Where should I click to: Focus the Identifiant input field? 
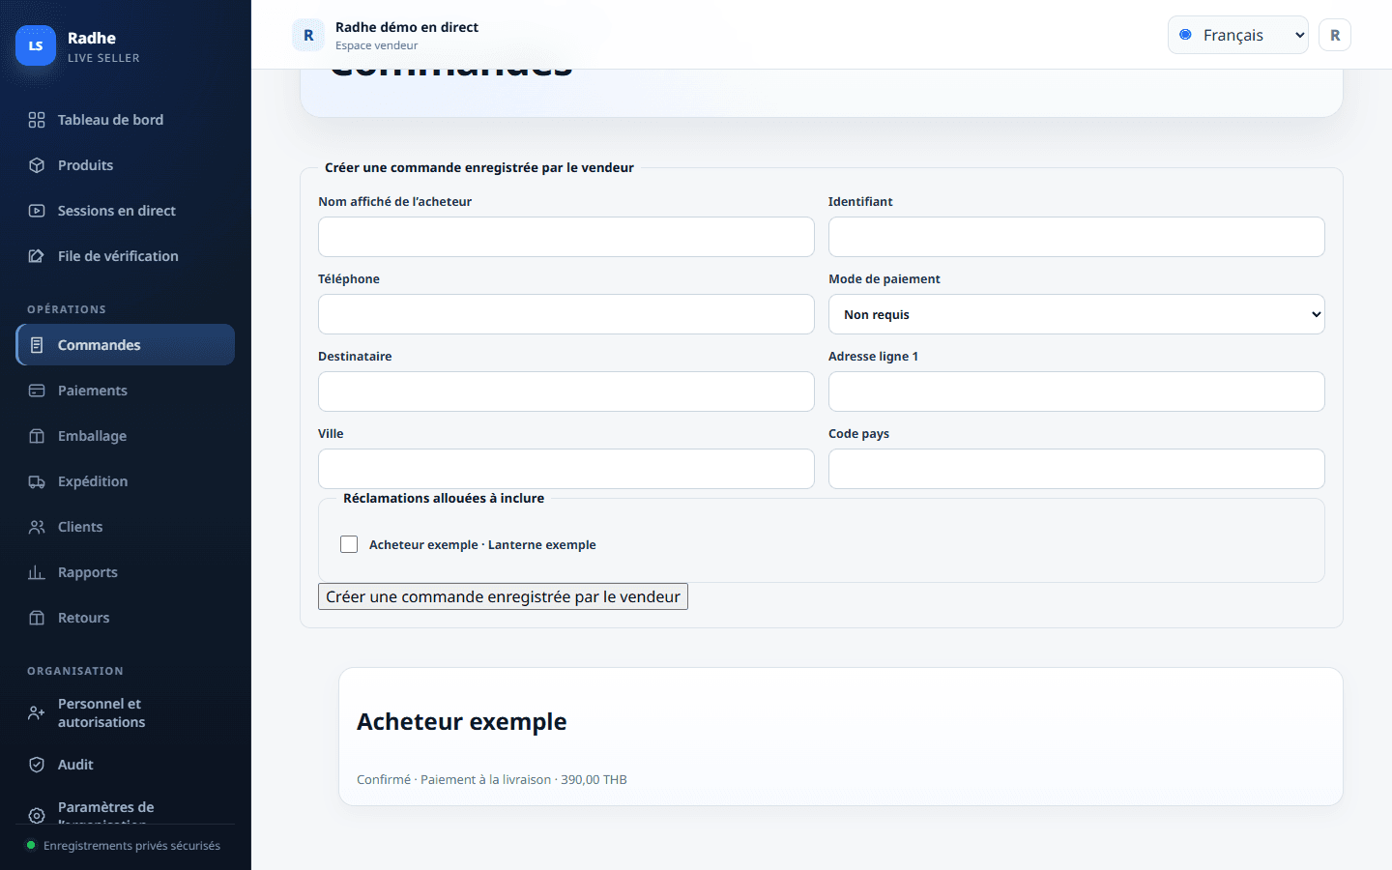pyautogui.click(x=1076, y=237)
